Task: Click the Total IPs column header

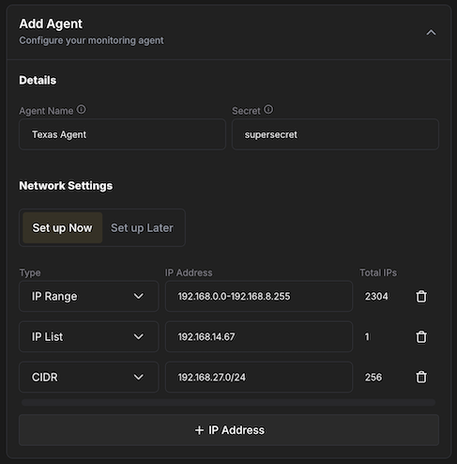Action: point(378,272)
